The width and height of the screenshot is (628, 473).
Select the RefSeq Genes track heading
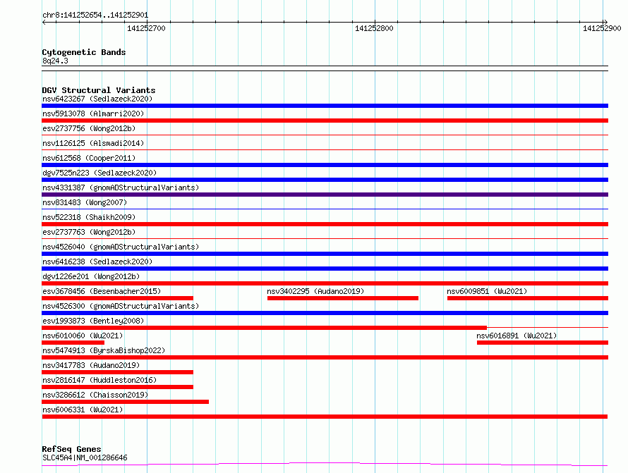(71, 449)
